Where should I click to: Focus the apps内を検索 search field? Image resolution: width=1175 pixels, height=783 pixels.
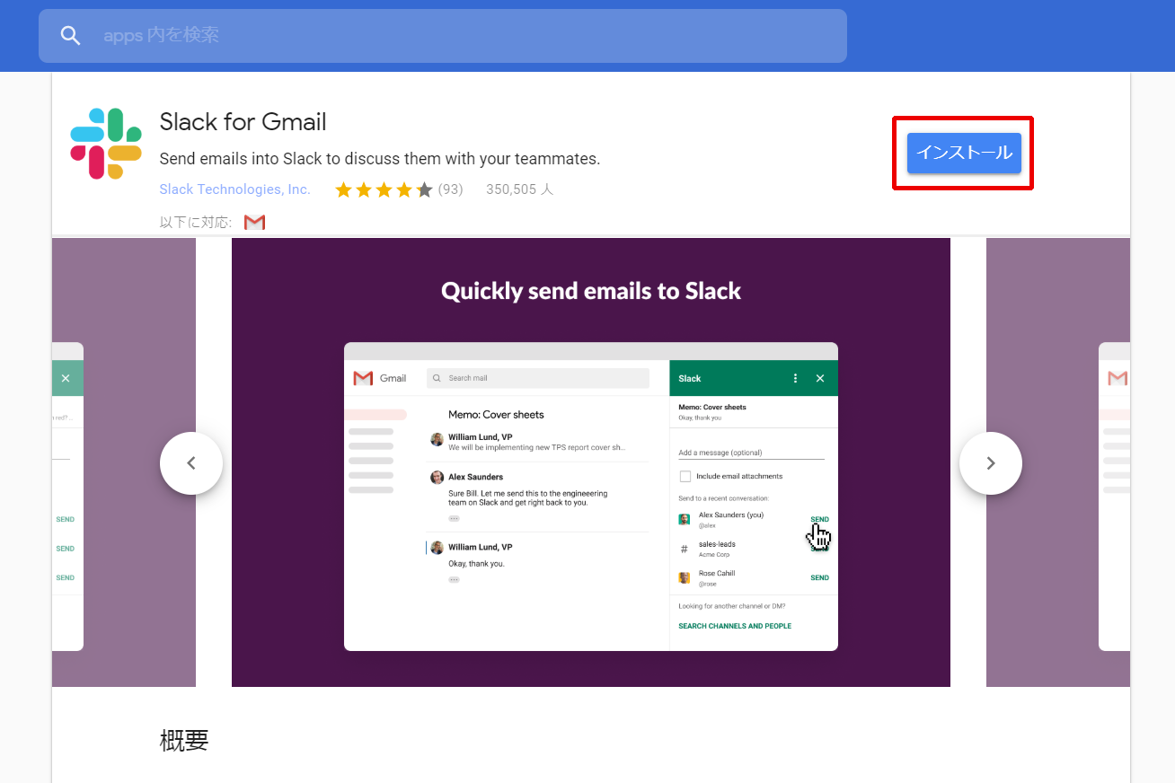pos(443,36)
